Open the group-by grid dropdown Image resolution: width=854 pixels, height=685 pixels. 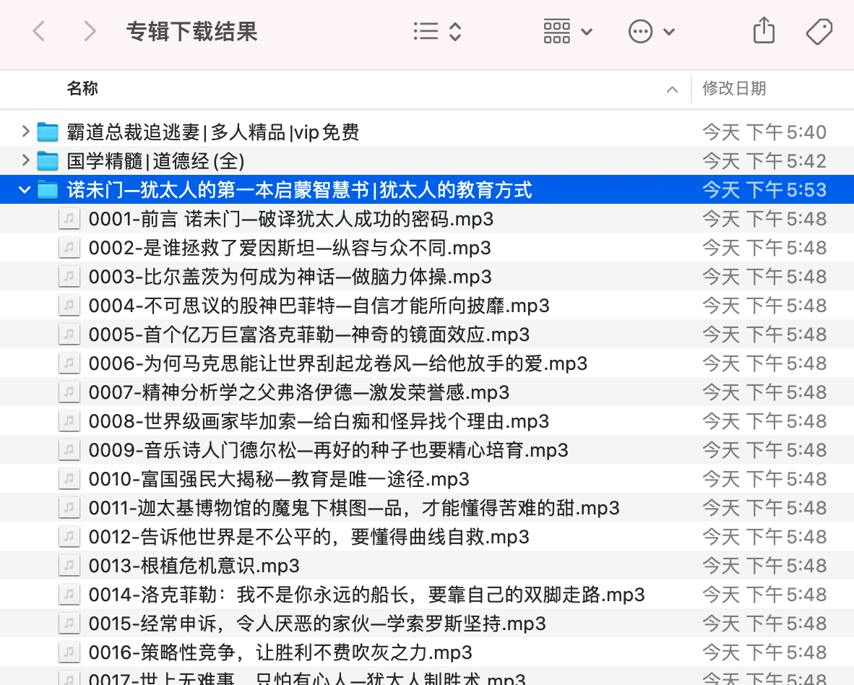pyautogui.click(x=567, y=32)
